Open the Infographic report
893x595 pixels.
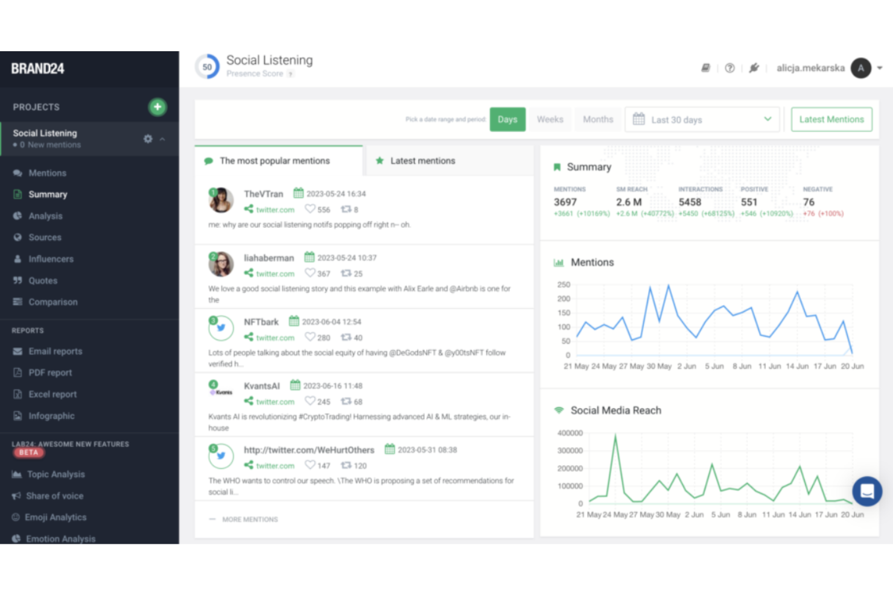51,416
